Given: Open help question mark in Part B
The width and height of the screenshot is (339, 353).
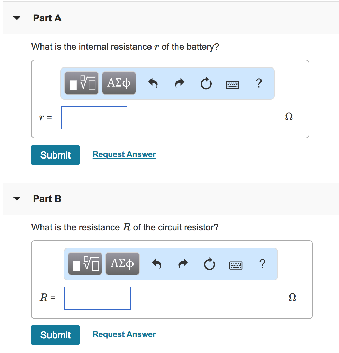Looking at the screenshot, I should pyautogui.click(x=262, y=263).
